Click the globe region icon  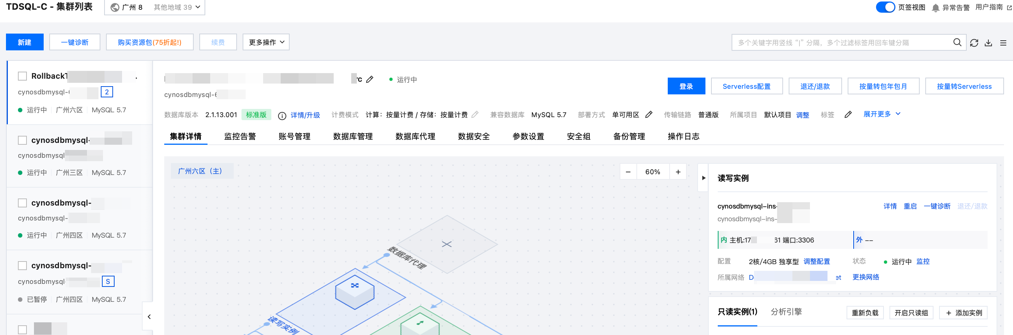[115, 7]
